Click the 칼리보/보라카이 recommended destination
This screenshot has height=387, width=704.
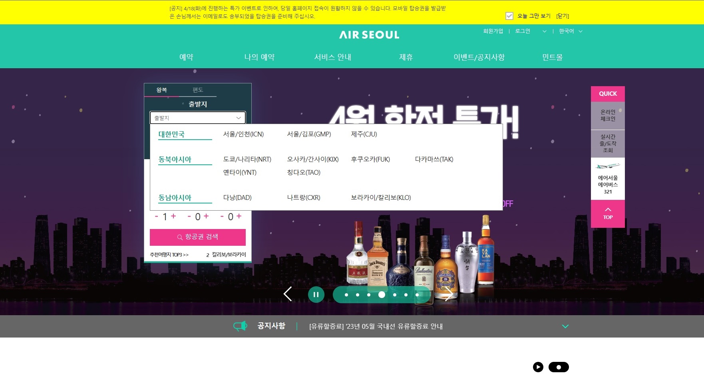(x=229, y=255)
